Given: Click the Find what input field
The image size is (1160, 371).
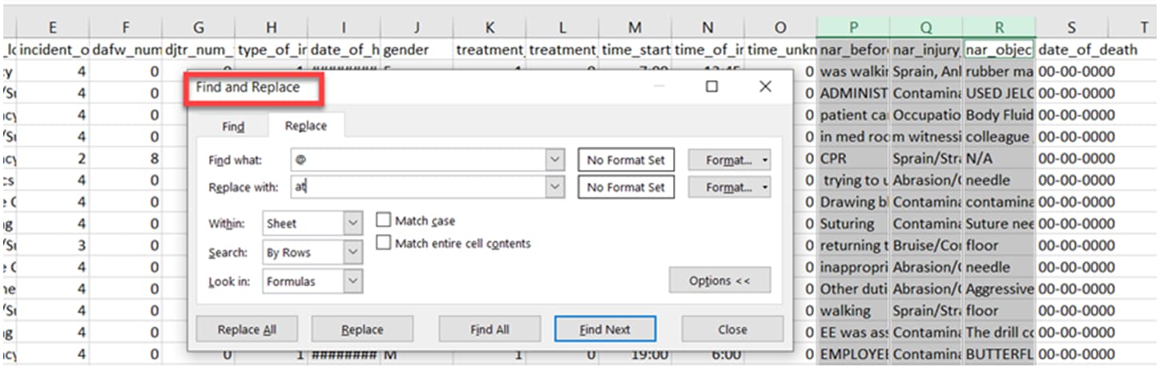Looking at the screenshot, I should click(x=417, y=160).
